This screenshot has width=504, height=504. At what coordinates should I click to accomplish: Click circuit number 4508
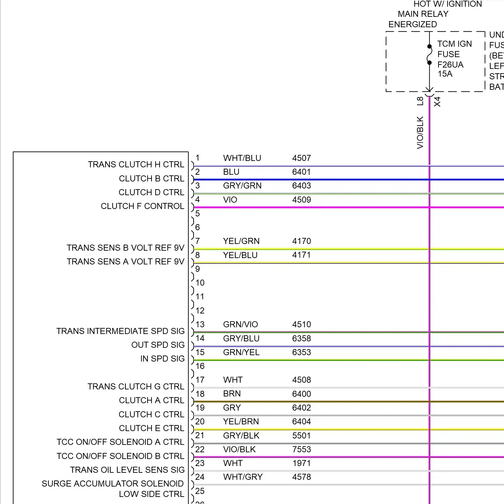pyautogui.click(x=302, y=380)
